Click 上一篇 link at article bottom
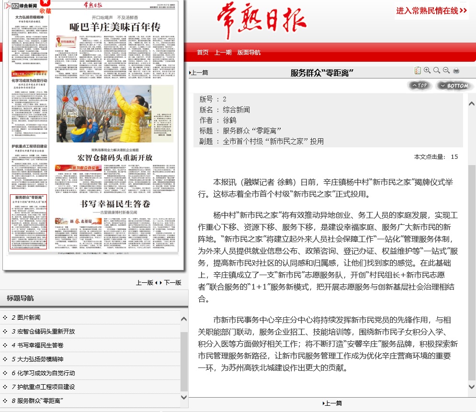The width and height of the screenshot is (476, 412). click(332, 403)
